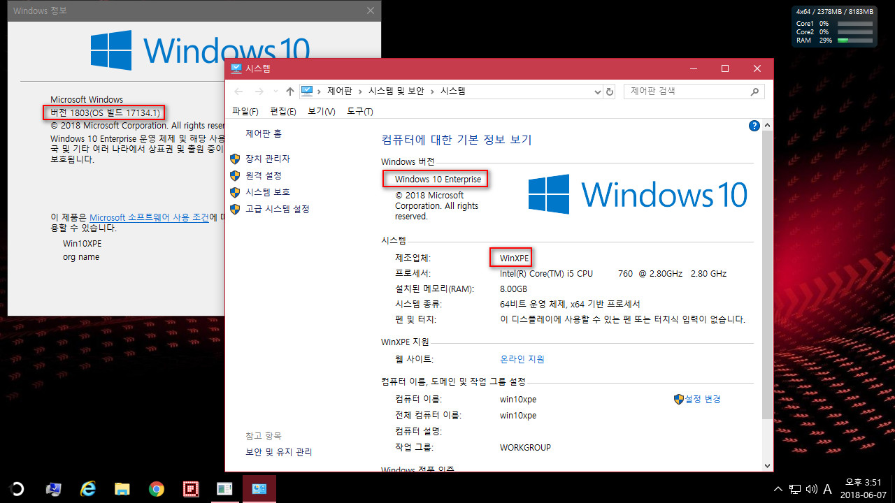Click shield icon beside 시스템 보호
This screenshot has width=895, height=503.
point(235,192)
